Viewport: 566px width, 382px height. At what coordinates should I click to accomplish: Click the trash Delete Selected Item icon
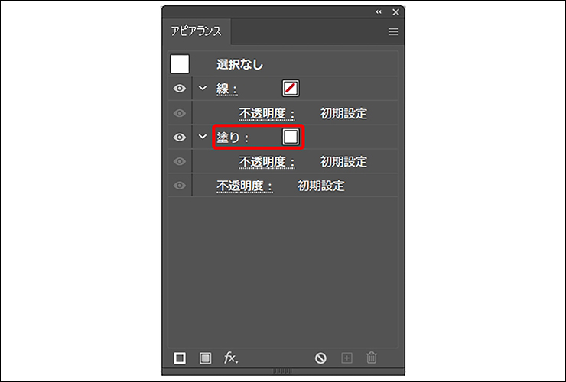[x=372, y=358]
